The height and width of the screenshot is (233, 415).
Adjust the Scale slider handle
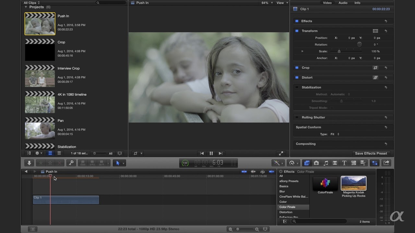coord(339,51)
